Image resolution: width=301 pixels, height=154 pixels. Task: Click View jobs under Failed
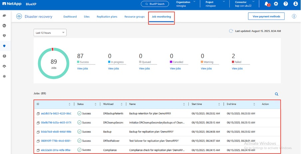[x=237, y=68]
